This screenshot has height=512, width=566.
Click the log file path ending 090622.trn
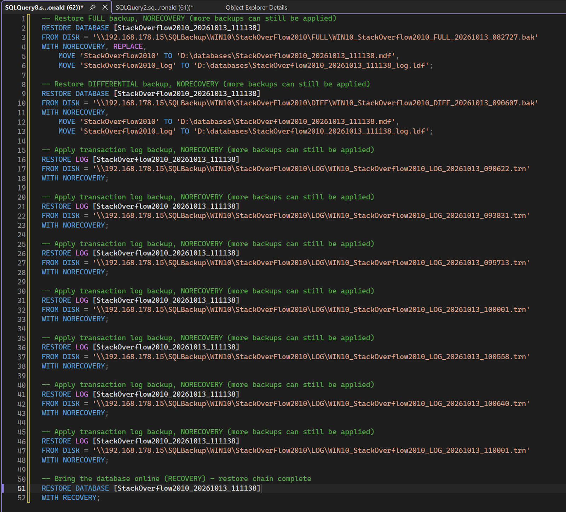point(311,169)
